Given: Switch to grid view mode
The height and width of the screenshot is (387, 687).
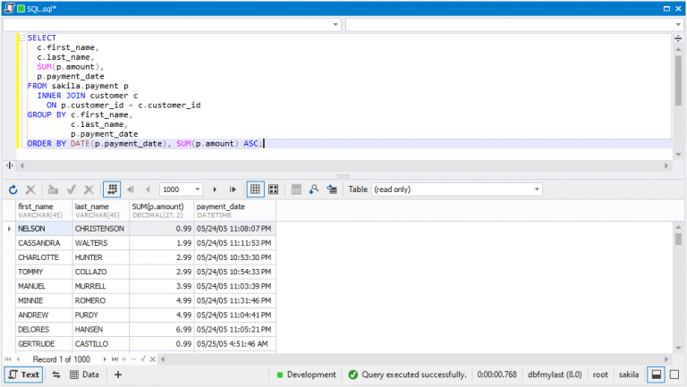Looking at the screenshot, I should 255,189.
